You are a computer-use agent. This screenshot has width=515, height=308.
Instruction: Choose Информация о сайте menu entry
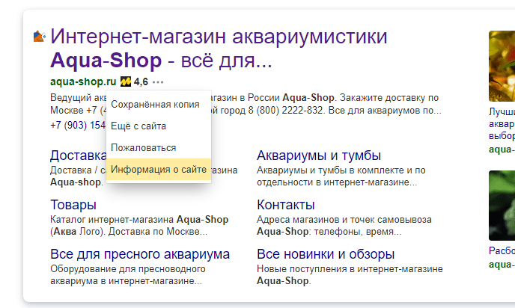pos(159,169)
